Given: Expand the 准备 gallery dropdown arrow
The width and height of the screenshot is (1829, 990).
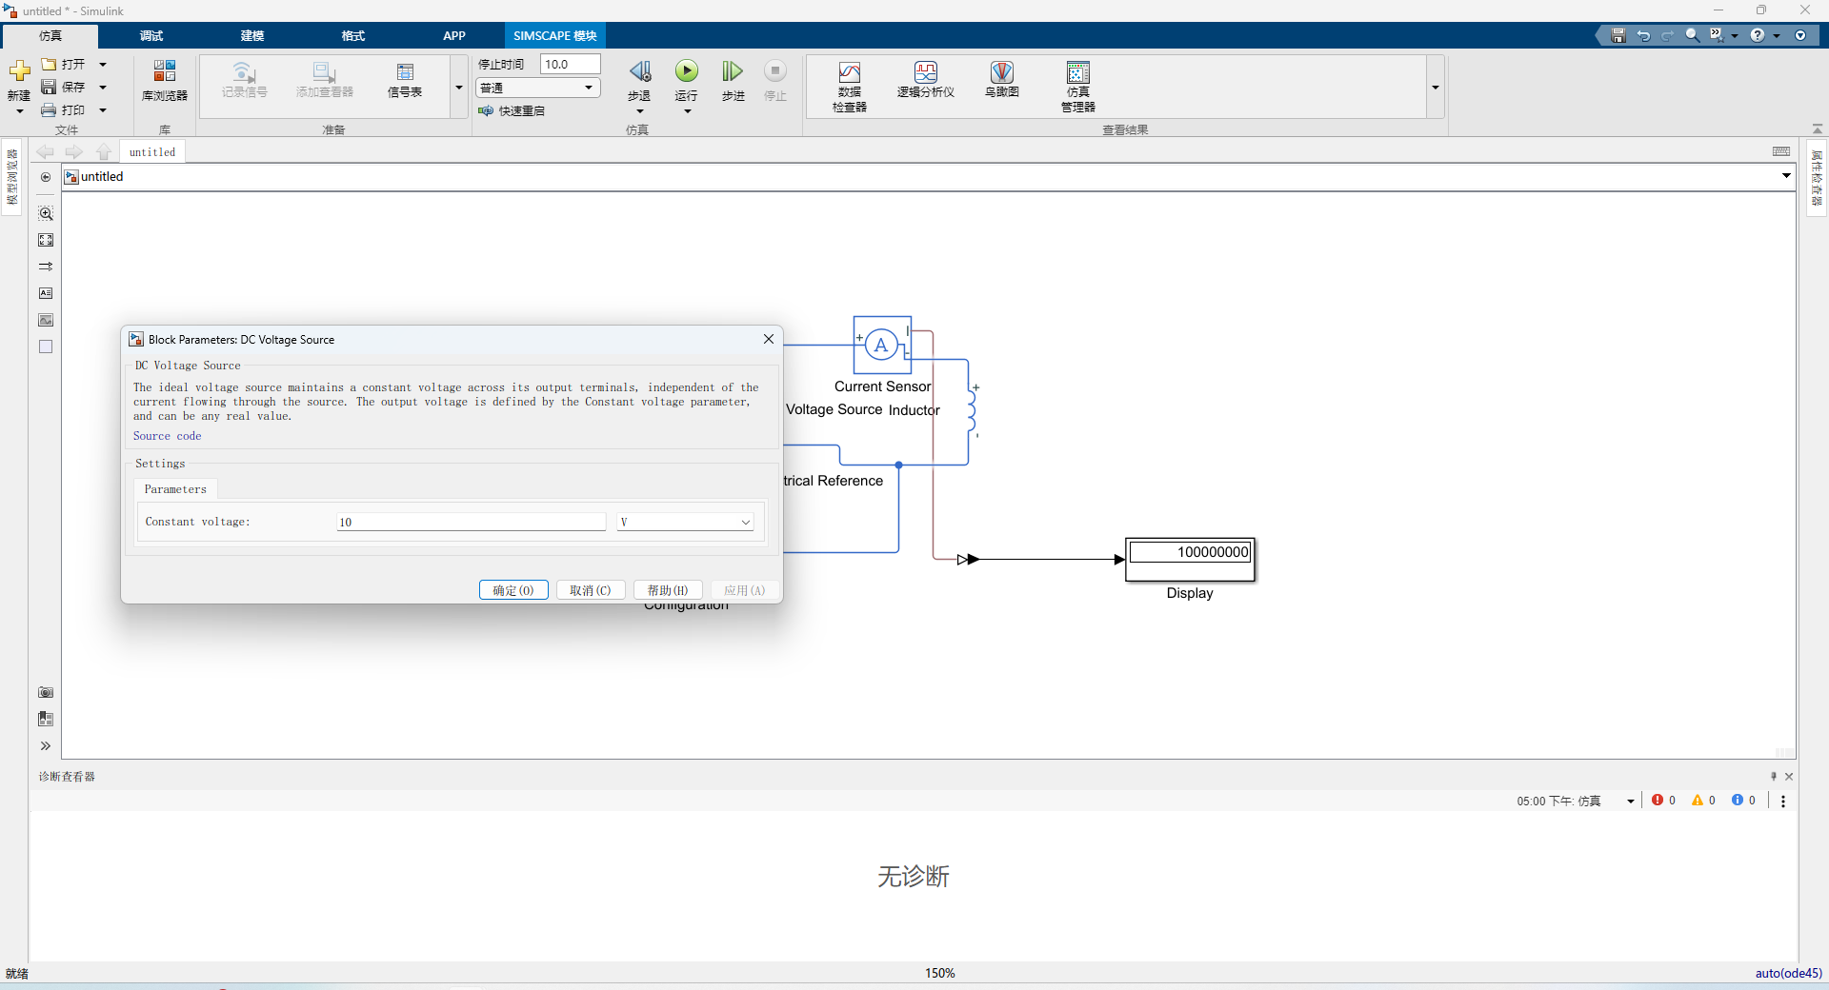Looking at the screenshot, I should pos(459,87).
